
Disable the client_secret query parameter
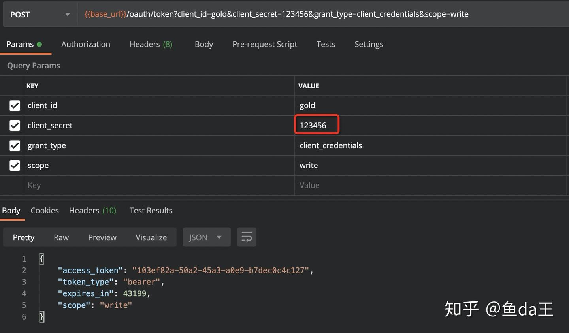pyautogui.click(x=15, y=125)
